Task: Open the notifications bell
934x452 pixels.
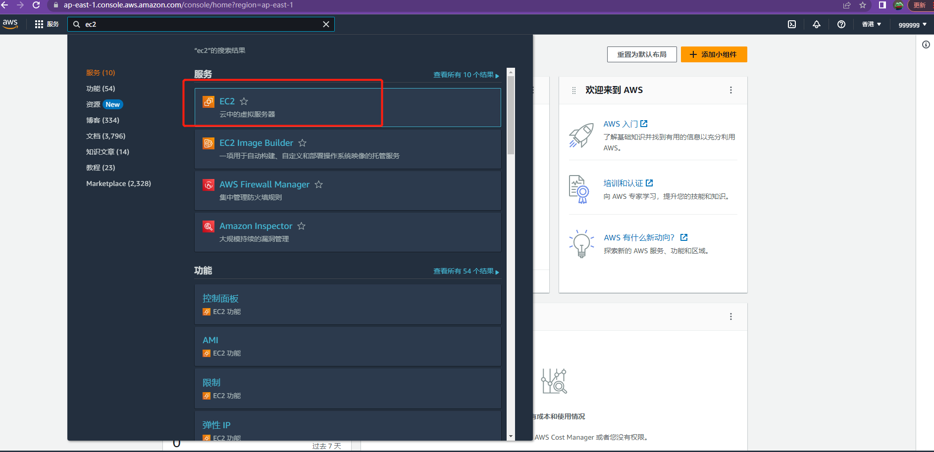Action: (817, 24)
